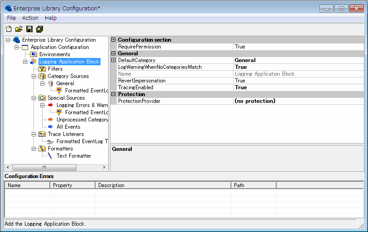Click the Save All toolbar icon
This screenshot has height=232, width=368.
40,29
